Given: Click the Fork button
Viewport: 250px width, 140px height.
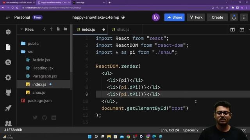Looking at the screenshot, I should (196, 17).
